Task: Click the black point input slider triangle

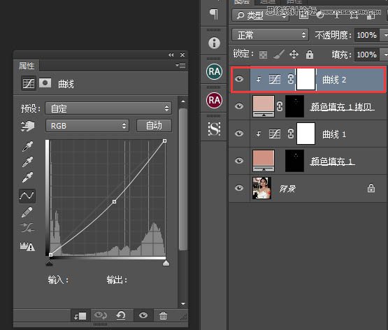Action: point(50,263)
